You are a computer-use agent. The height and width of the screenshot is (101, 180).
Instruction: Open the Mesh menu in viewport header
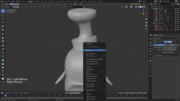(x=35, y=7)
